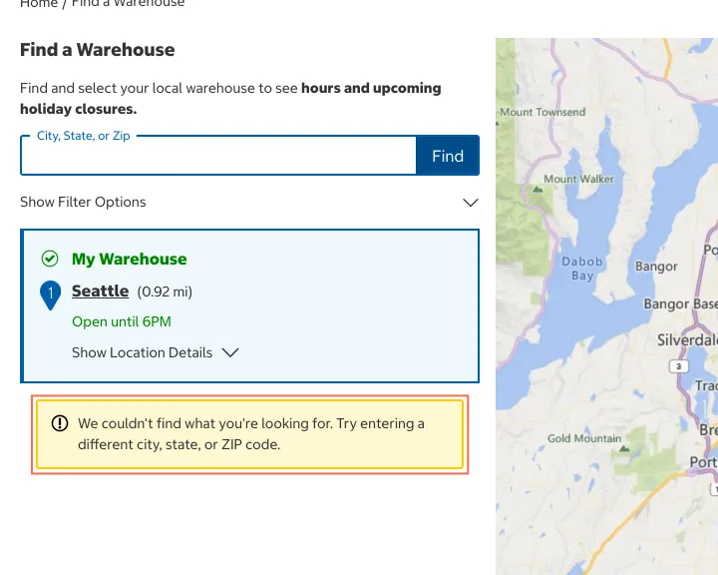Click the green My Warehouse checkmark icon
Image resolution: width=718 pixels, height=575 pixels.
point(50,259)
